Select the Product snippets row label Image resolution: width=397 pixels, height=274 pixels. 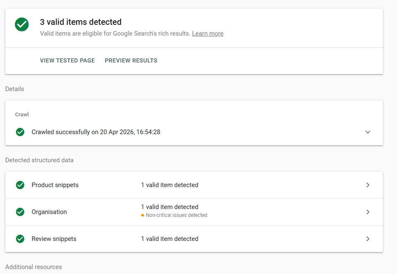pyautogui.click(x=55, y=185)
